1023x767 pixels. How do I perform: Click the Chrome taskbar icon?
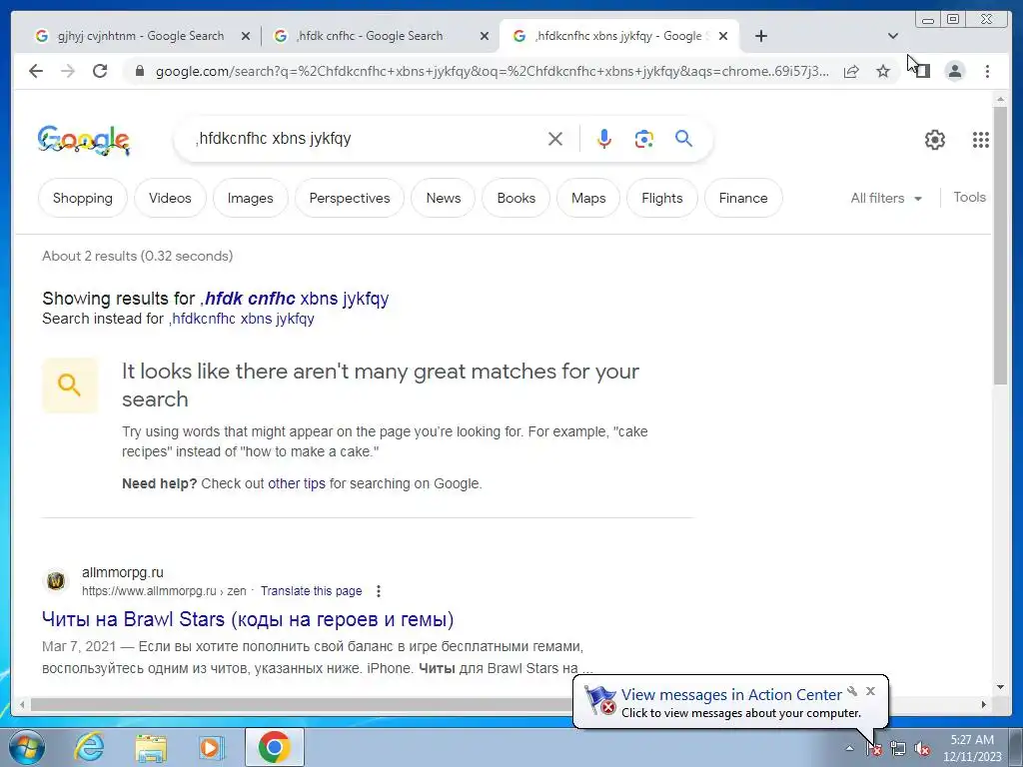(274, 747)
